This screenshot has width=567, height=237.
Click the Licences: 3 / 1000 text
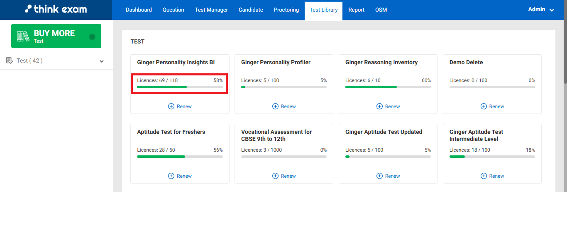(262, 150)
